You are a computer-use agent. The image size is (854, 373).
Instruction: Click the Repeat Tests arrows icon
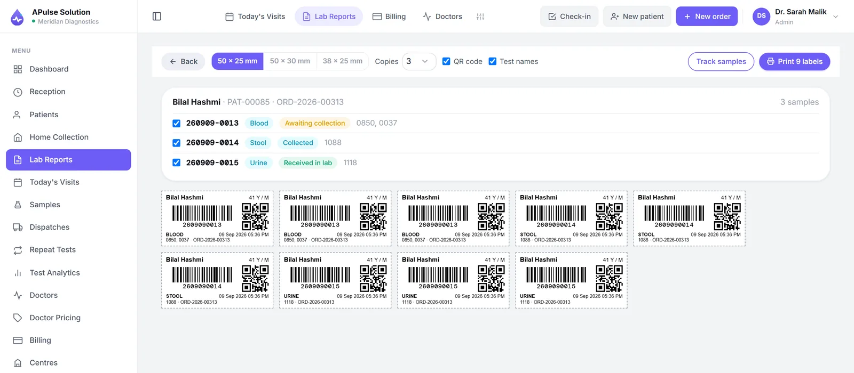[x=18, y=250]
